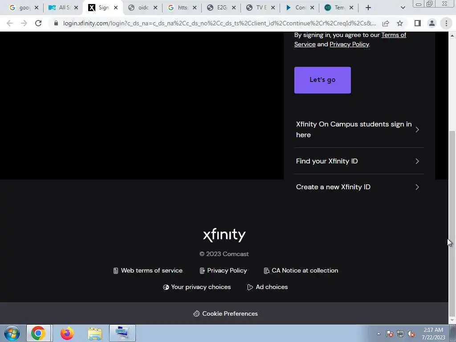Open the Windows Start menu
The height and width of the screenshot is (342, 456).
(12, 333)
